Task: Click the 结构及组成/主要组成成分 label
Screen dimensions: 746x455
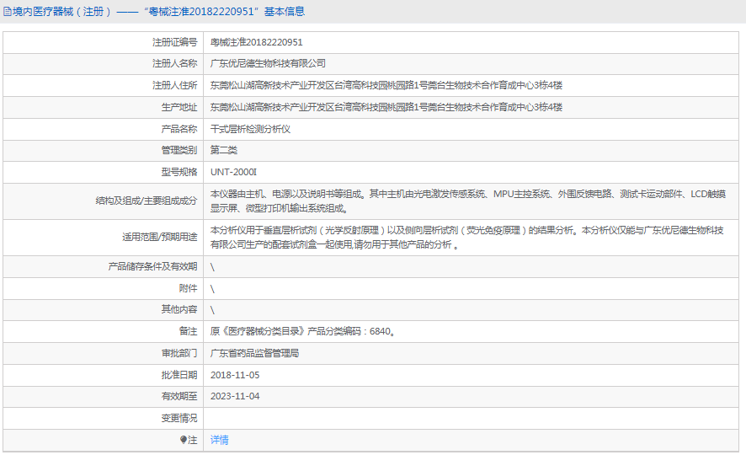Action: (146, 201)
